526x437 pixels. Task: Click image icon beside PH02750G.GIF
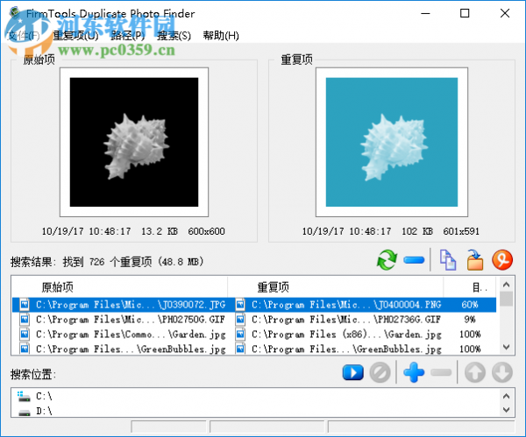[25, 319]
